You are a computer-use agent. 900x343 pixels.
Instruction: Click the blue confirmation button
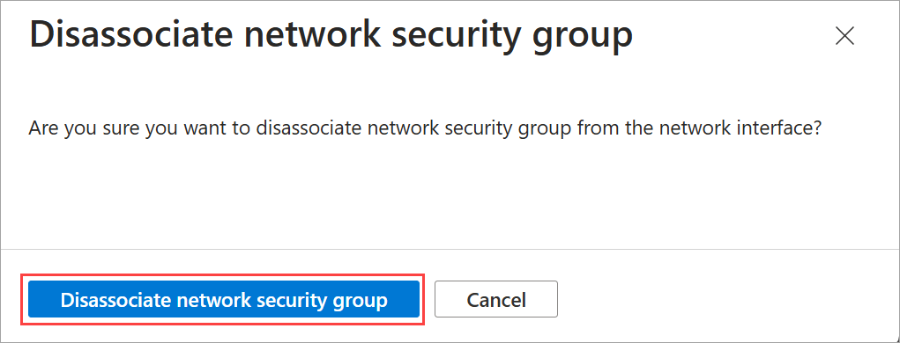click(x=223, y=300)
